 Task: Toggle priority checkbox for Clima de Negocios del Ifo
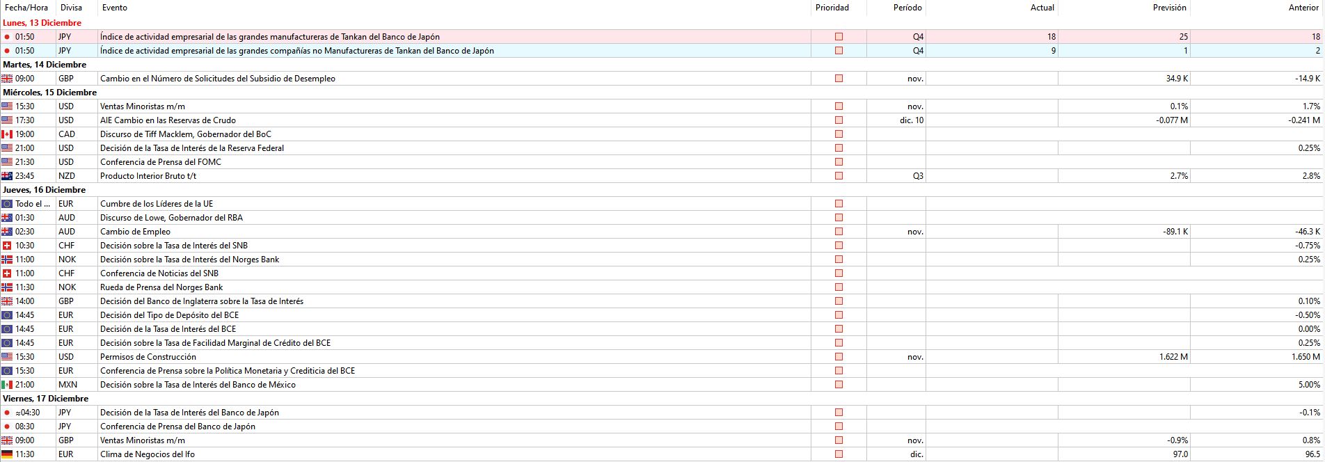pos(839,454)
